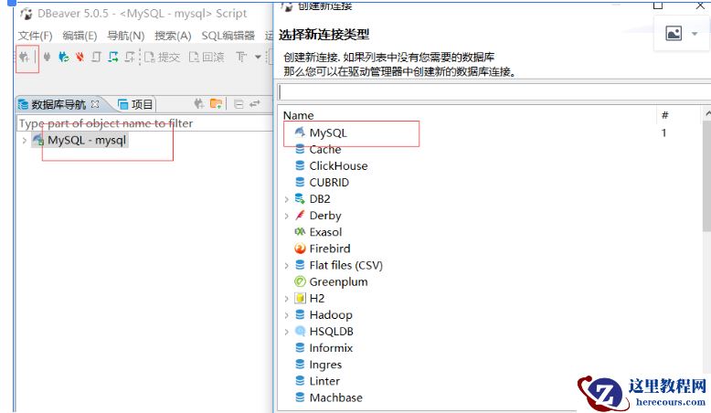Click the red Disconnect plug icon
Viewport: 711px width, 413px height.
pos(80,58)
